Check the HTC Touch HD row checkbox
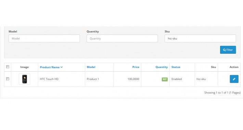The height and width of the screenshot is (130, 243). pyautogui.click(x=8, y=79)
